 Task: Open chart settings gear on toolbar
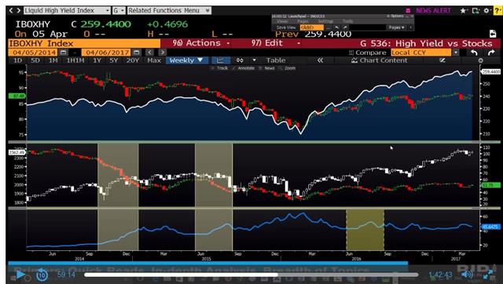tap(480, 60)
